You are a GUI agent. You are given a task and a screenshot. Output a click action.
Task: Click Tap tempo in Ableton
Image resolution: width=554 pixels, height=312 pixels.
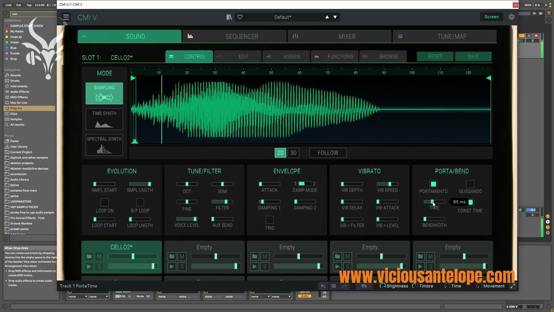[x=29, y=5]
